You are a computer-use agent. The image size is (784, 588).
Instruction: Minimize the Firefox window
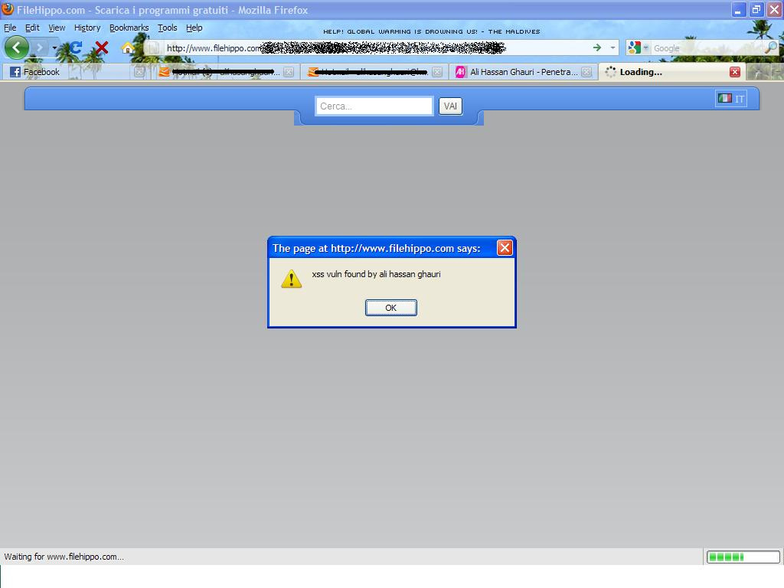(x=739, y=9)
